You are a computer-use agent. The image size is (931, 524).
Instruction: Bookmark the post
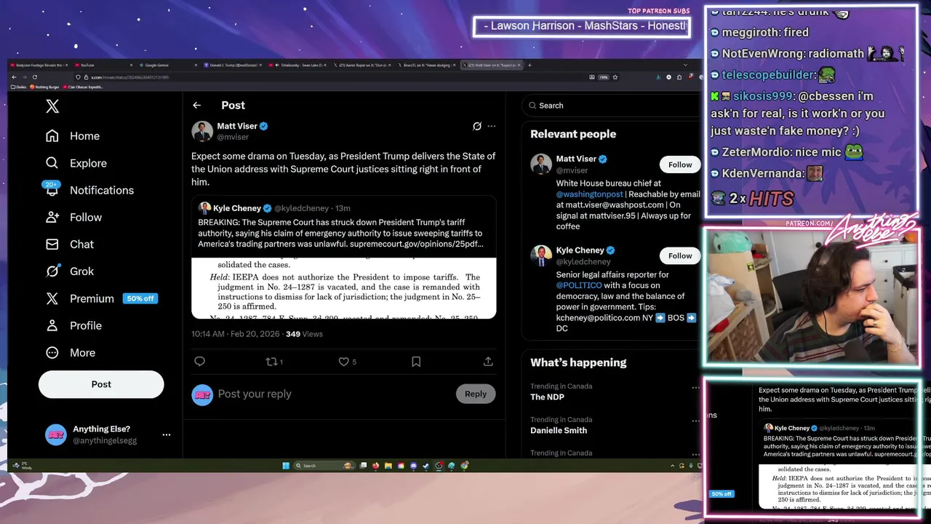[416, 361]
